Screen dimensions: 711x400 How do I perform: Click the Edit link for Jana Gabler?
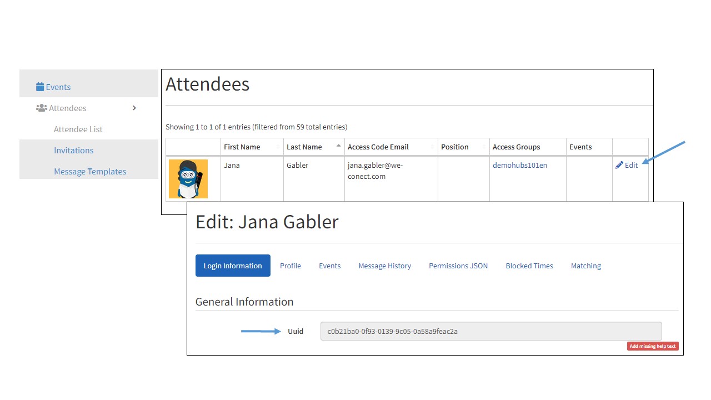[x=627, y=165]
